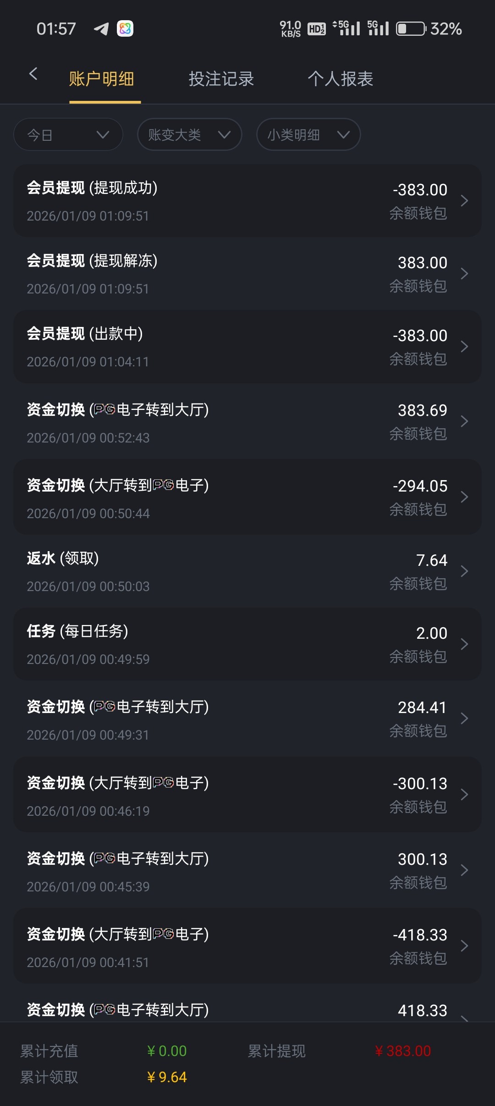Expand the 小类明细 subcategory dropdown
This screenshot has height=1106, width=495.
(308, 135)
